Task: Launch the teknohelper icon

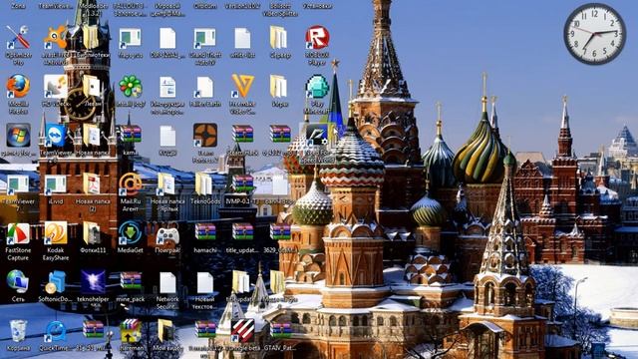Action: pyautogui.click(x=93, y=281)
